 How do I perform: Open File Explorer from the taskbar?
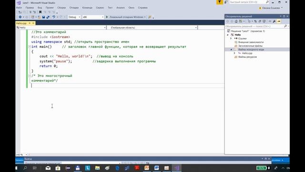click(x=97, y=168)
